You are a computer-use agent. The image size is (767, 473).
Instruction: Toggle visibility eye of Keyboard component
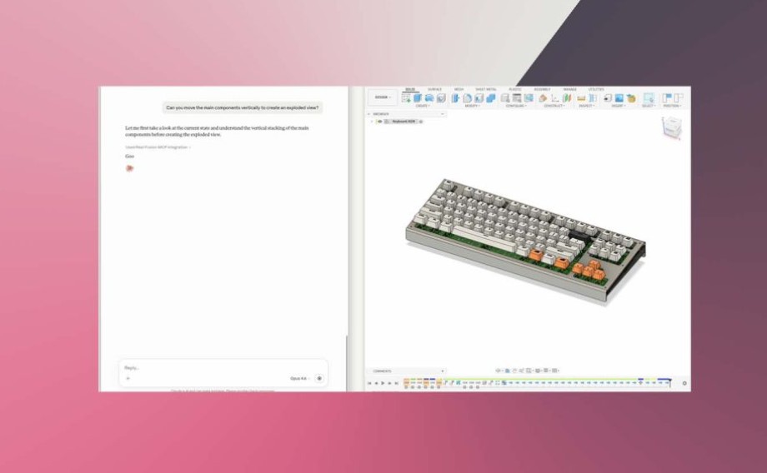tap(379, 122)
